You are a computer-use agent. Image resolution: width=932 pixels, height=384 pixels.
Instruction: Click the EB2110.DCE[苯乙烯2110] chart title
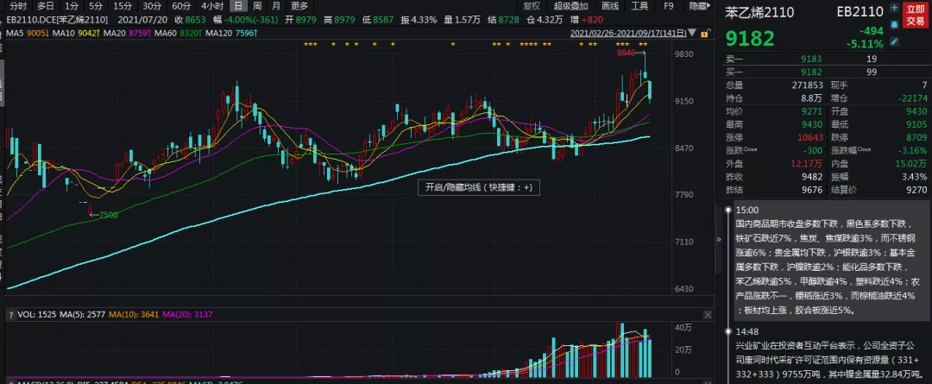(x=58, y=20)
